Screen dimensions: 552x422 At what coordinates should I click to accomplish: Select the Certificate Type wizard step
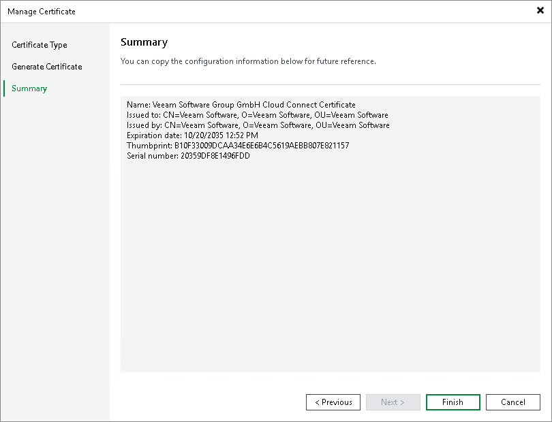pos(39,45)
